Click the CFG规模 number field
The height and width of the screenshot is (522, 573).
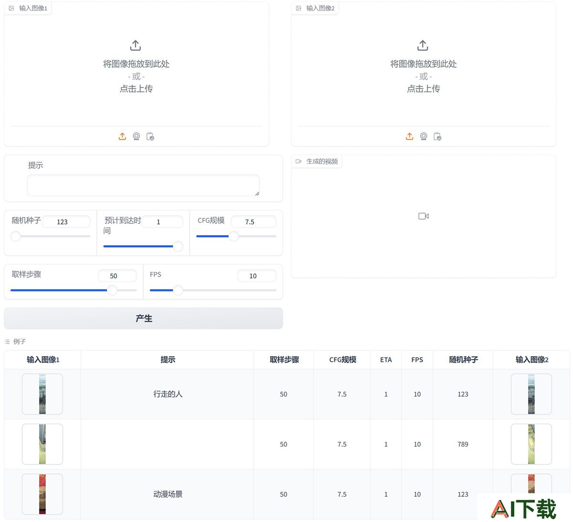(x=254, y=222)
